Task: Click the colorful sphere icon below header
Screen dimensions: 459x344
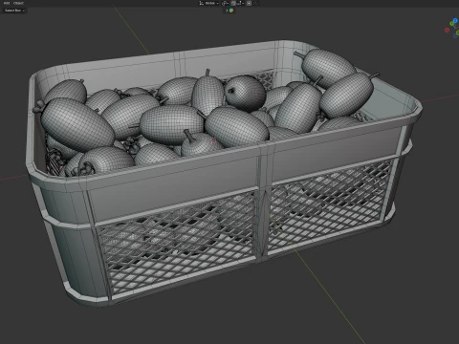Action: (x=231, y=11)
